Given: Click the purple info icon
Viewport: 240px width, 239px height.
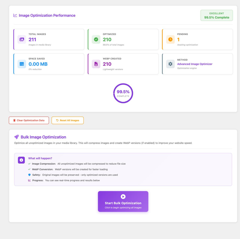Looking at the screenshot, I should (x=21, y=160).
